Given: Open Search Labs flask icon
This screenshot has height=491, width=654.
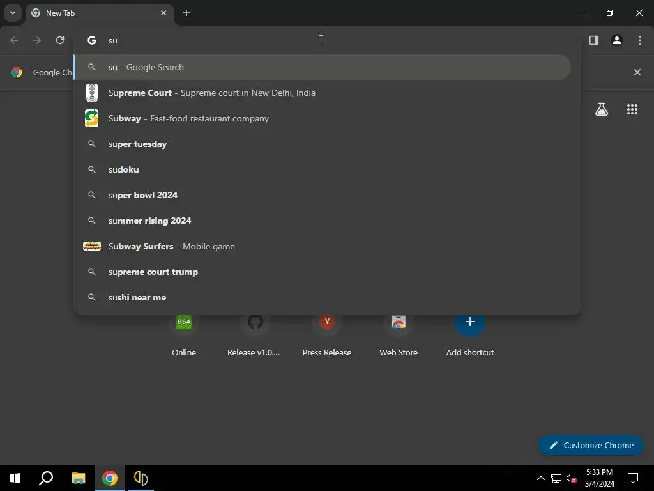Looking at the screenshot, I should click(602, 109).
